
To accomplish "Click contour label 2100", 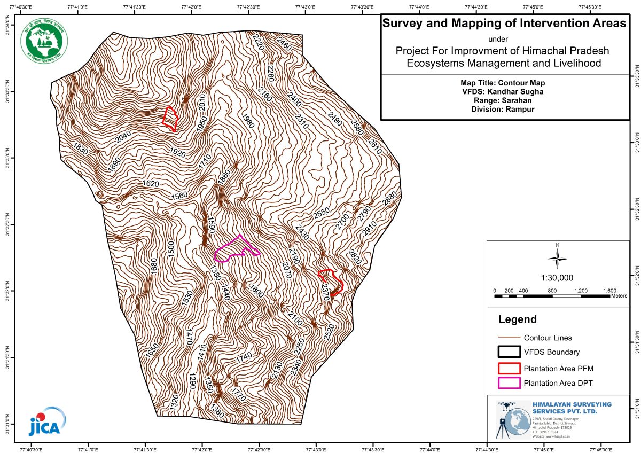I will click(x=294, y=318).
